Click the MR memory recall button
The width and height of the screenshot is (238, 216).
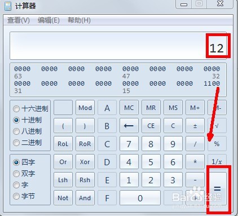tap(151, 108)
